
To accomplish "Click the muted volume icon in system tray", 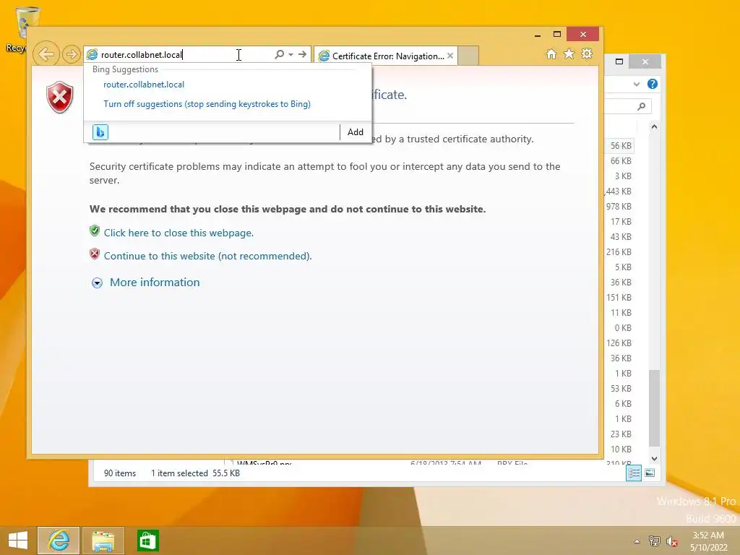I will [671, 541].
